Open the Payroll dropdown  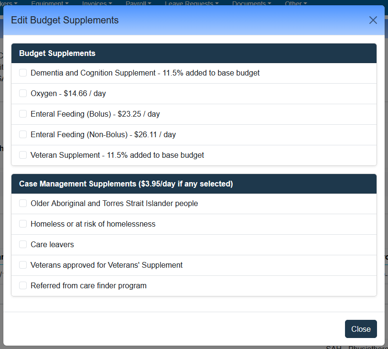coord(138,3)
